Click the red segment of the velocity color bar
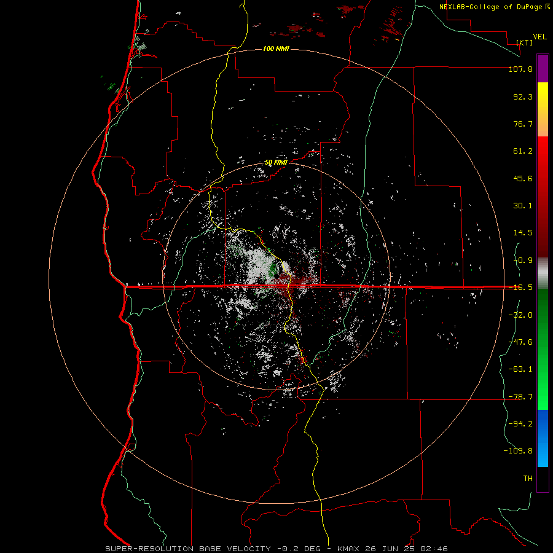This screenshot has width=553, height=553. coord(543,197)
